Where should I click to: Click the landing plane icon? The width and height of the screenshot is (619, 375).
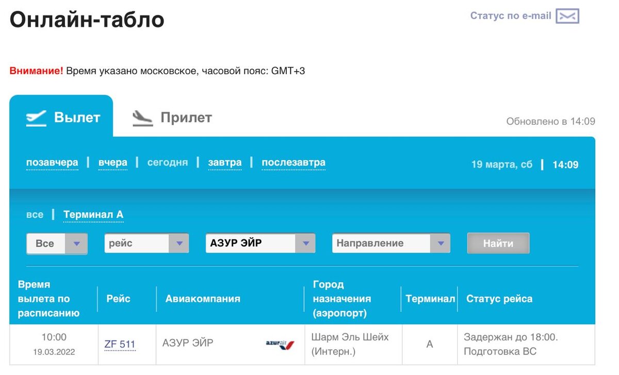[142, 118]
